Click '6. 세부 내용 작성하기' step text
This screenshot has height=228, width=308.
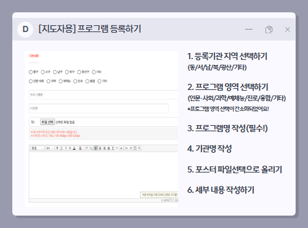221,190
